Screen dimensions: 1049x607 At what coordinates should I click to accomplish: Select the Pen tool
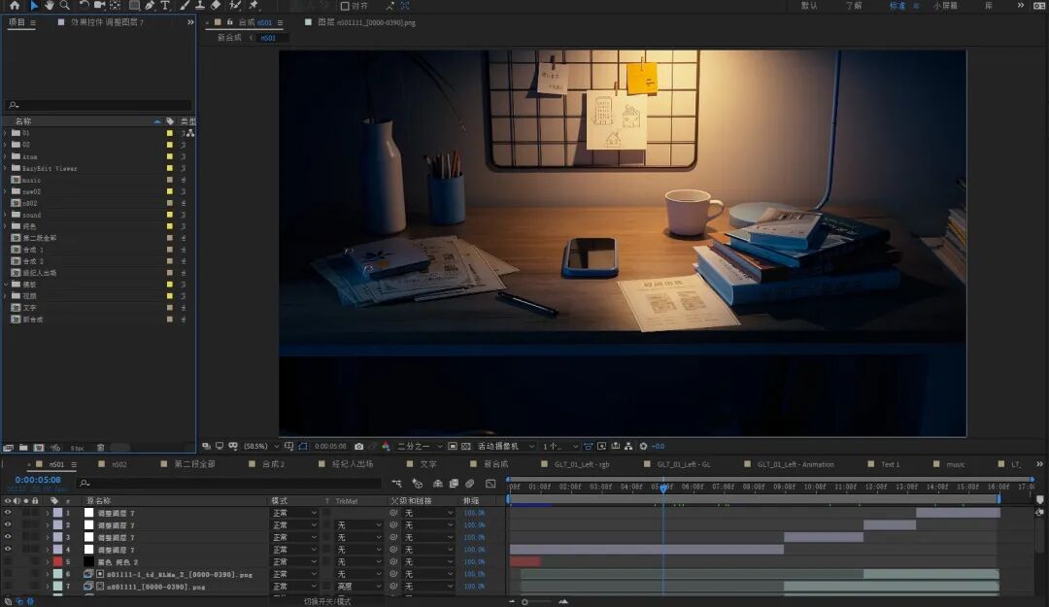[x=150, y=5]
